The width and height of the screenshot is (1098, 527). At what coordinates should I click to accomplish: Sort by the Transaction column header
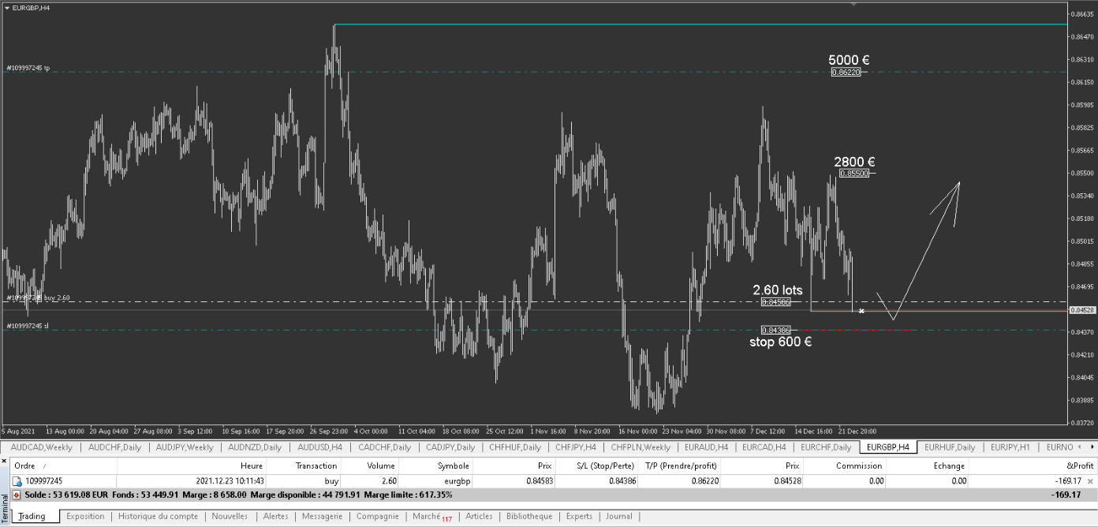(304, 466)
